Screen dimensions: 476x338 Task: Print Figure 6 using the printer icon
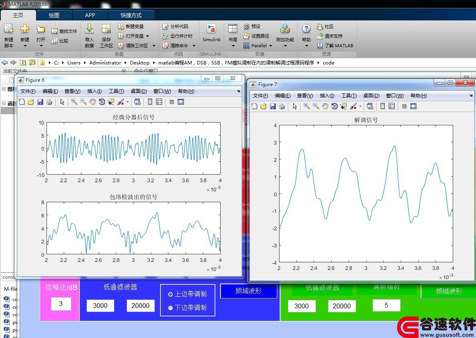point(49,102)
